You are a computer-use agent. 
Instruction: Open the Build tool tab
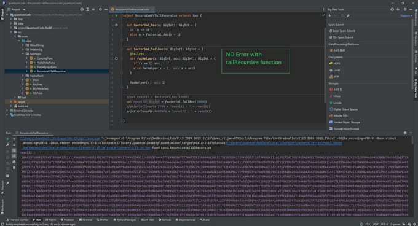205,220
